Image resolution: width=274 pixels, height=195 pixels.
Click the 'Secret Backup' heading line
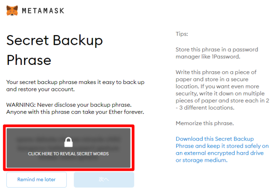[x=54, y=40]
